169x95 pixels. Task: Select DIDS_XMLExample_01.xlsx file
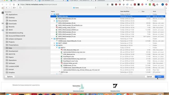tap(108, 34)
